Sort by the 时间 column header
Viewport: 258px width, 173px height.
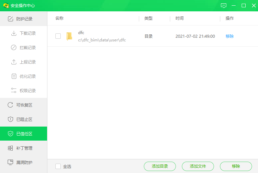click(180, 18)
